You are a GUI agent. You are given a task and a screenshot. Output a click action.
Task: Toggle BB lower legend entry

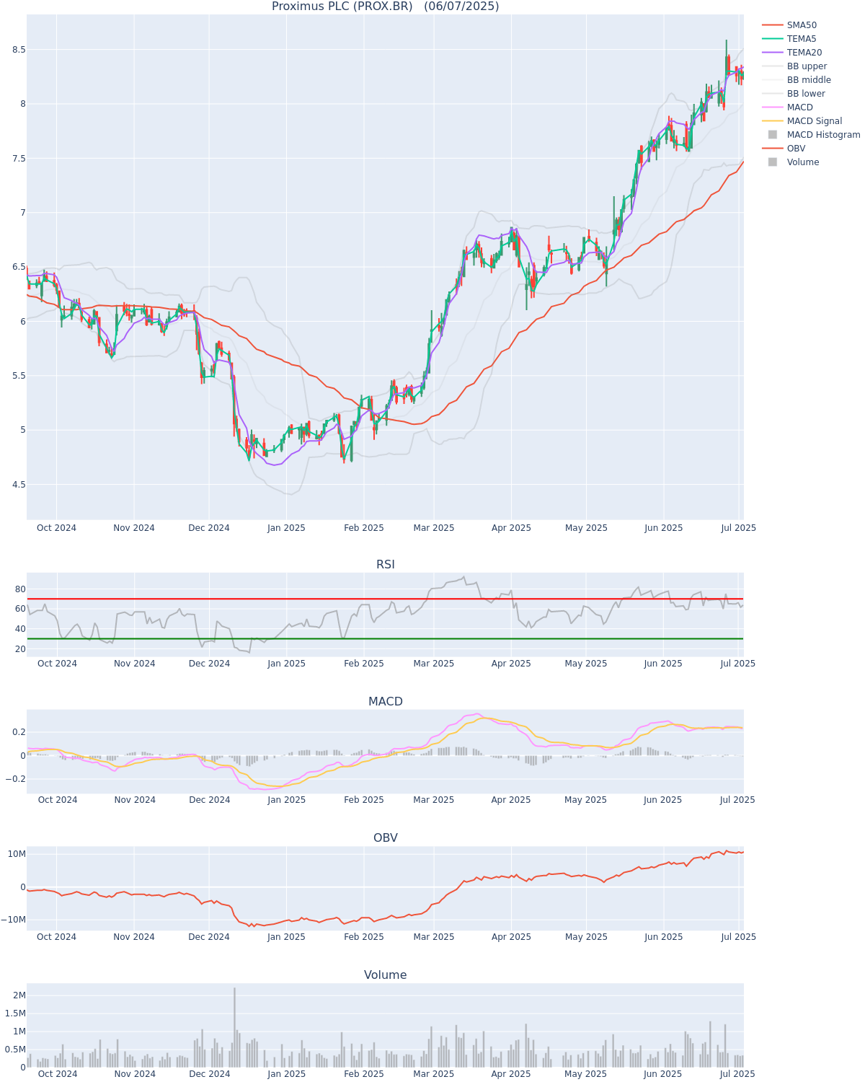[x=806, y=94]
